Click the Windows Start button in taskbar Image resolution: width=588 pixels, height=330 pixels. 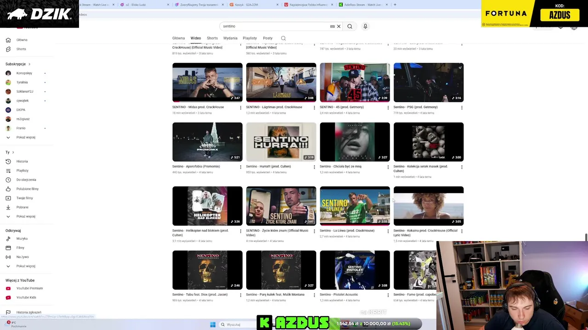click(x=213, y=324)
